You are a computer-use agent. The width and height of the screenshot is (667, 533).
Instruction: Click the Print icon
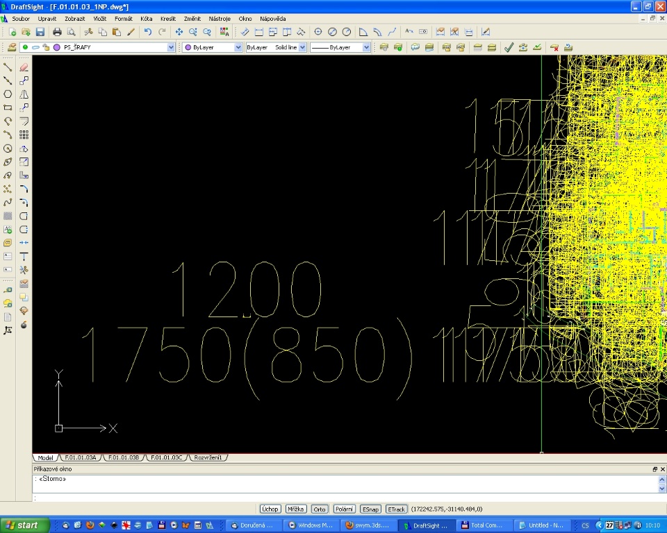57,32
